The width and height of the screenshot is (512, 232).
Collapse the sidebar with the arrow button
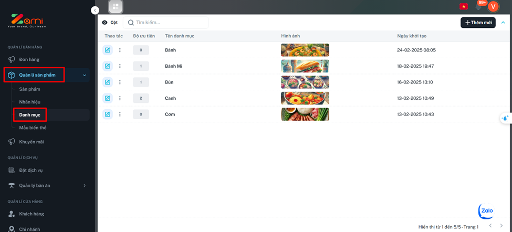(95, 10)
